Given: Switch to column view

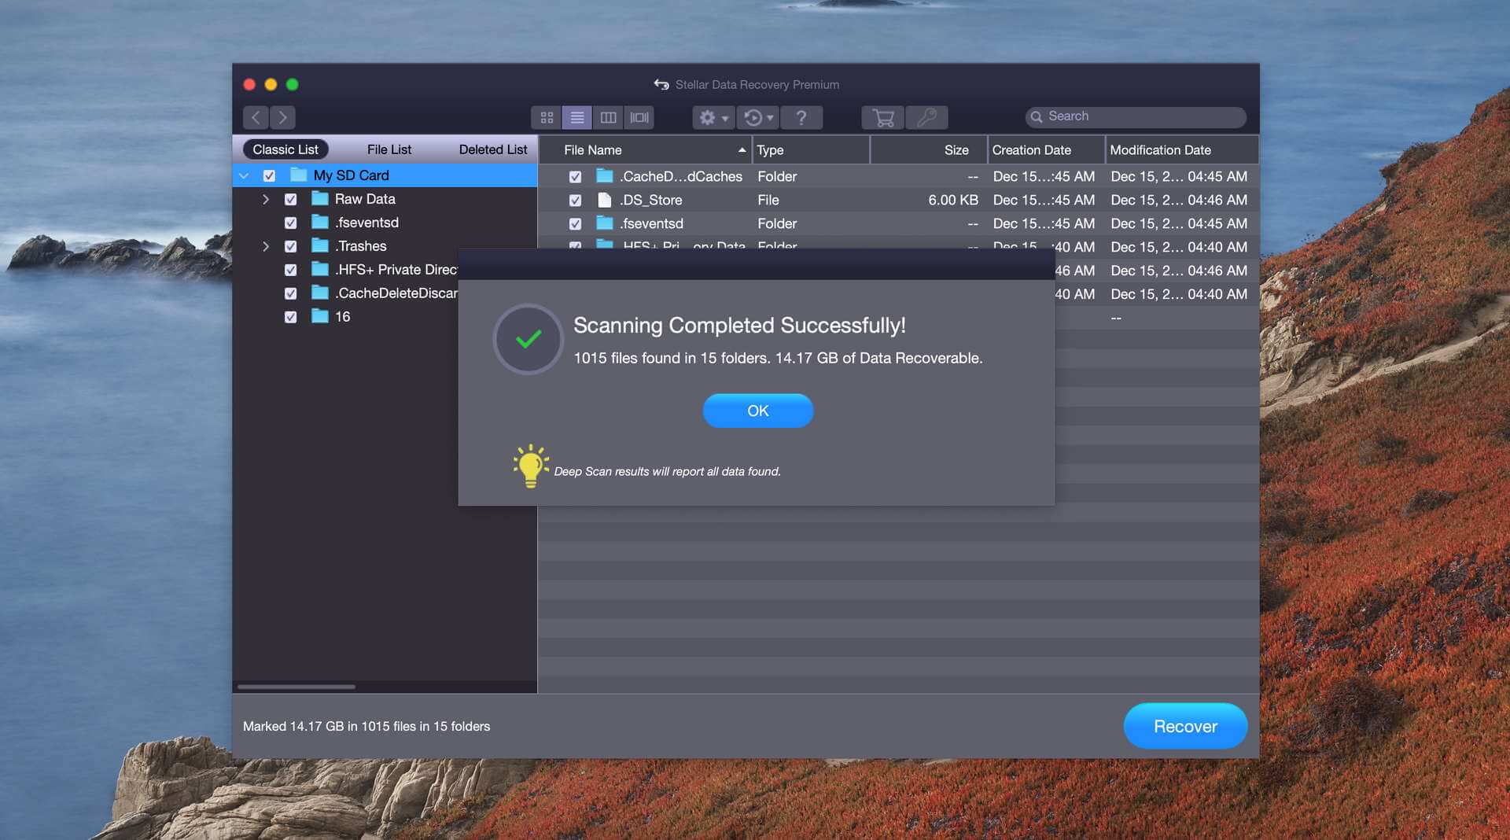Looking at the screenshot, I should click(608, 117).
